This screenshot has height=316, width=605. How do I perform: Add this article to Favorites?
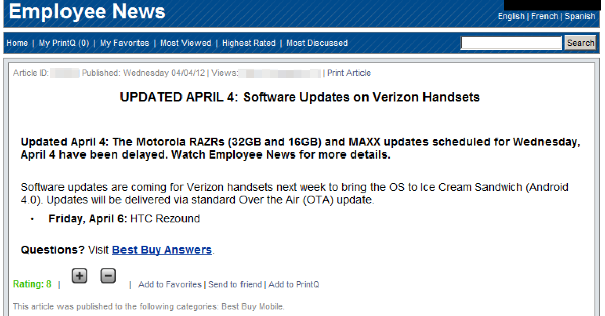[x=170, y=285]
